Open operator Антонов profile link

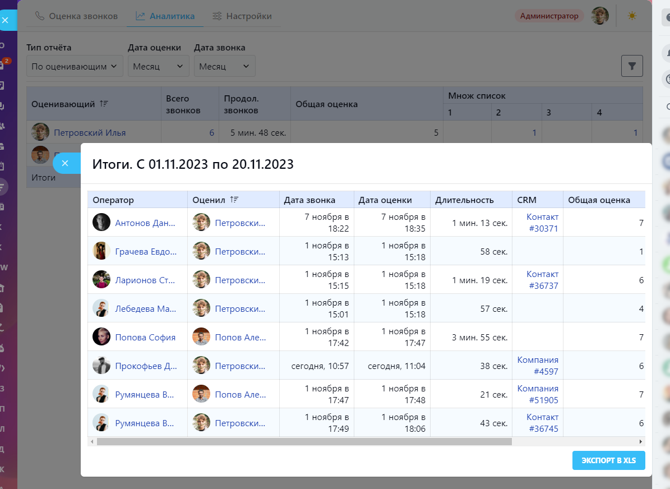145,223
